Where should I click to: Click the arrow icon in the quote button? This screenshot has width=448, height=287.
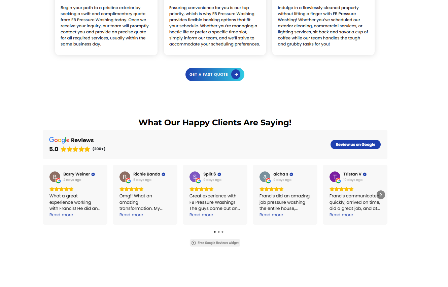pos(236,74)
